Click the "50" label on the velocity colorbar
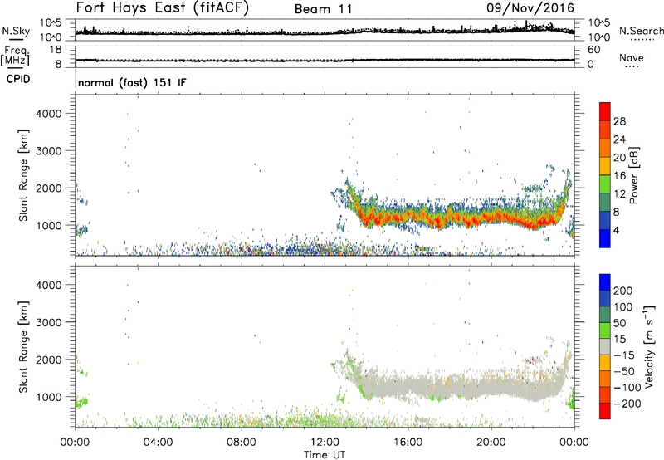Screen dimensions: 664x460 tap(619, 323)
